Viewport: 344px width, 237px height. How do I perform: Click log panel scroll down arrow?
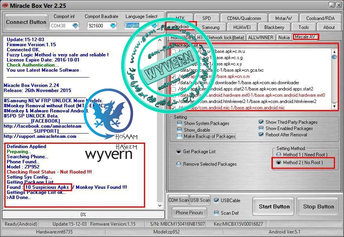click(160, 205)
